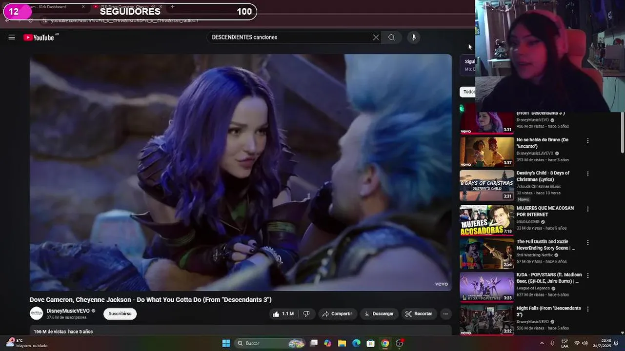Open No se habla de Bruno thumbnail

[x=486, y=152]
